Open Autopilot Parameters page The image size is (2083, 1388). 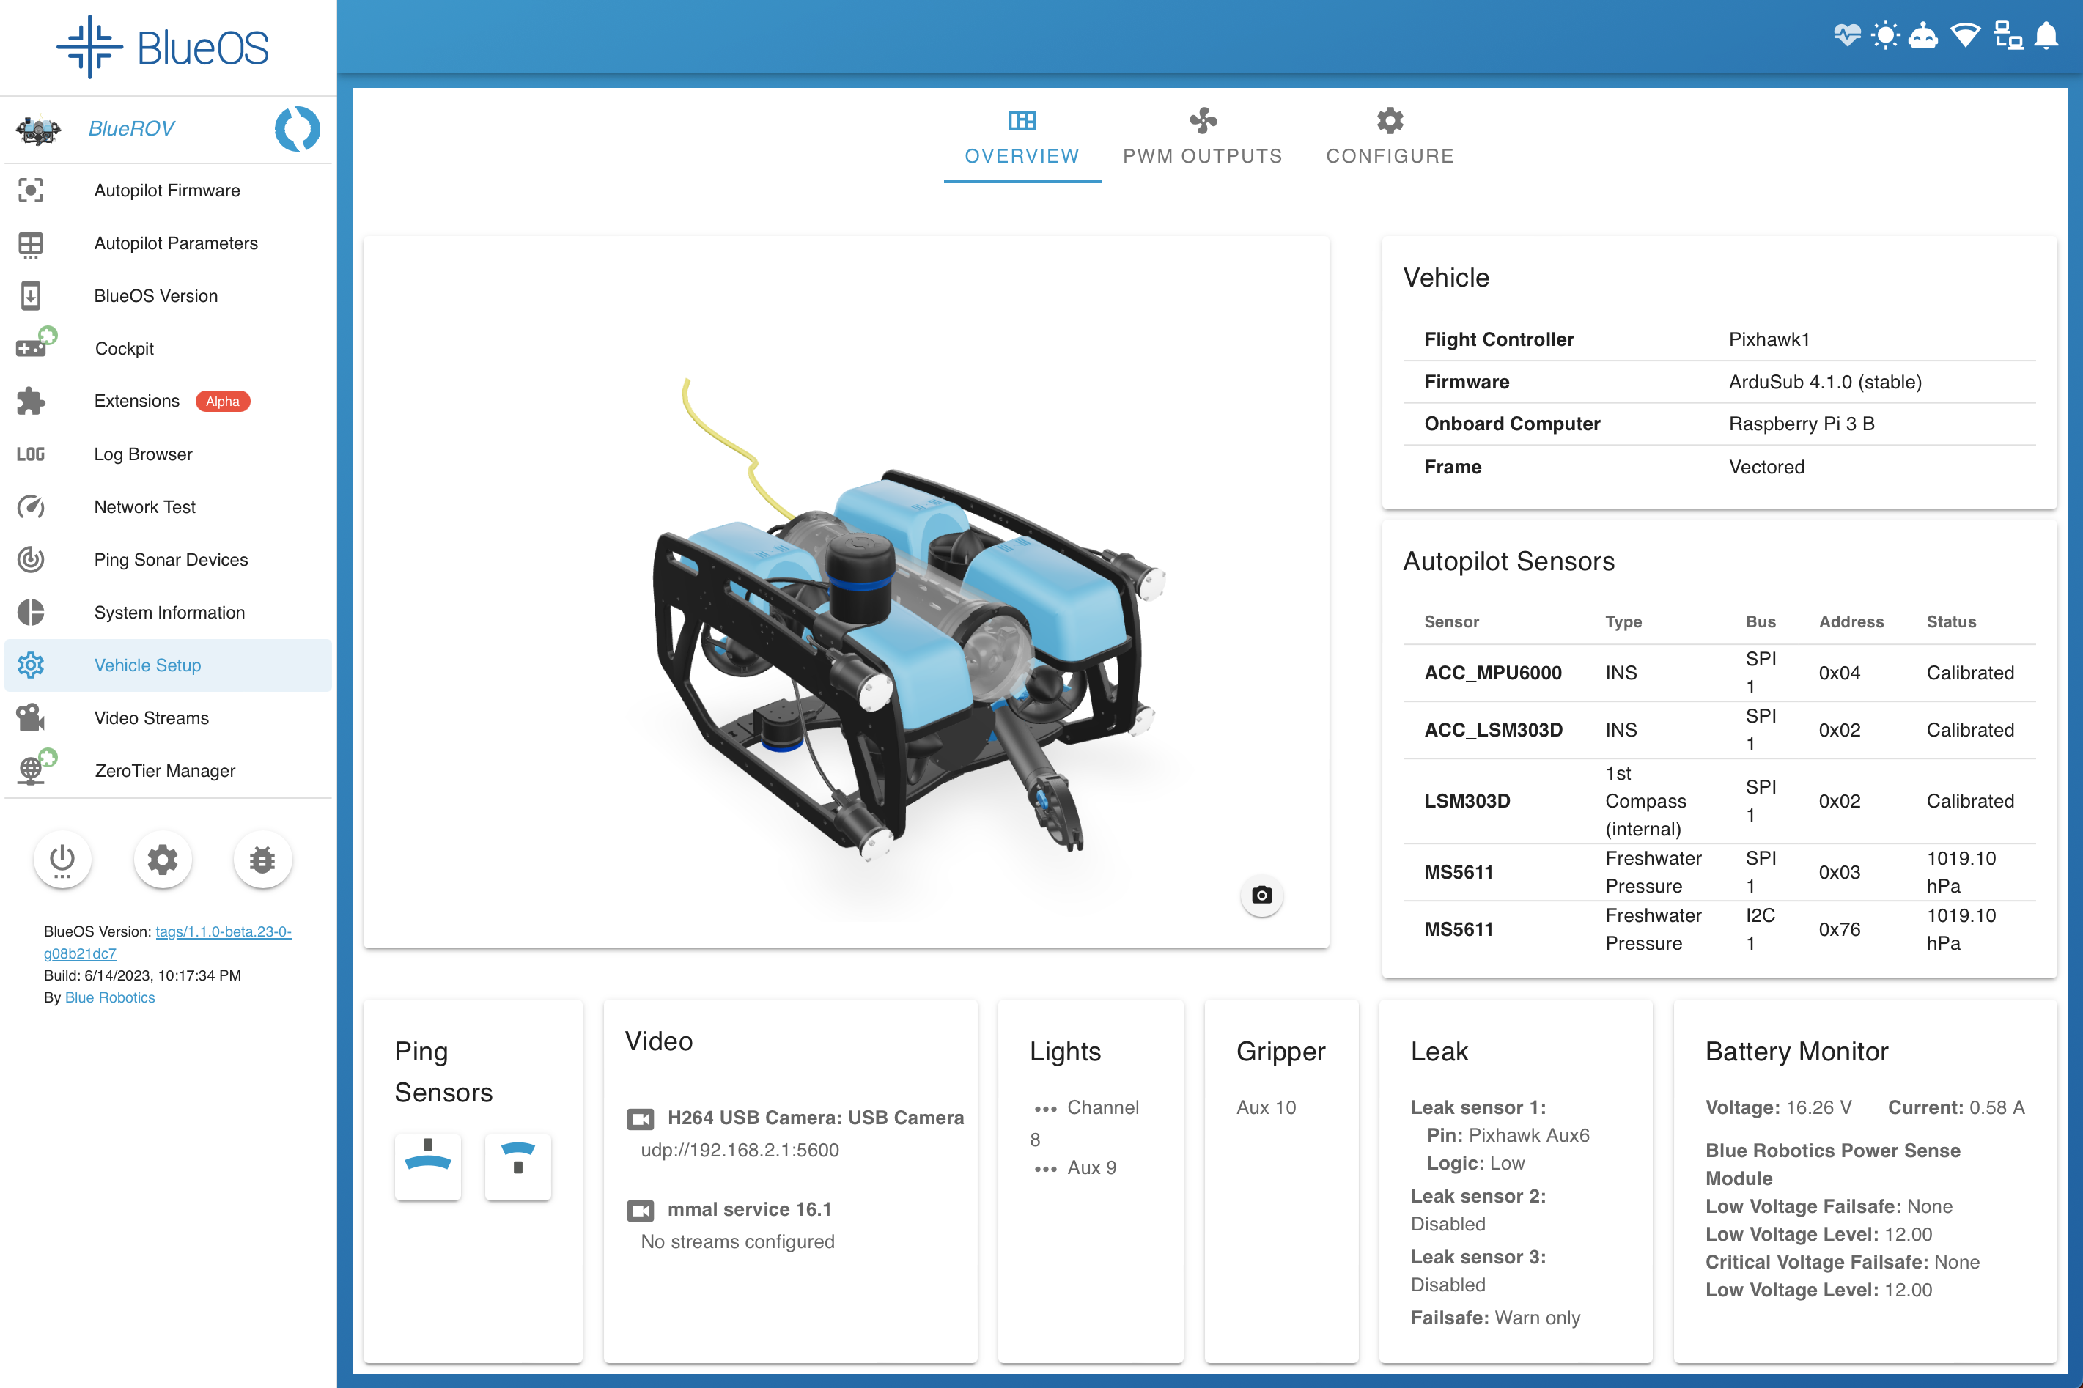pos(168,243)
